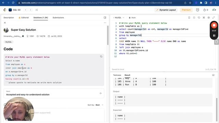Toggle Auto completion lock setting
The image size is (219, 123).
132,17
